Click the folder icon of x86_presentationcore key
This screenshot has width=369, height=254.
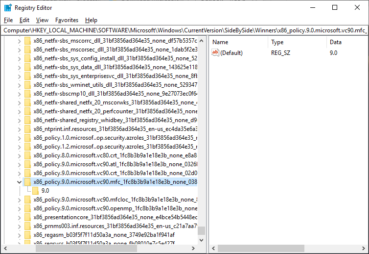coord(27,217)
